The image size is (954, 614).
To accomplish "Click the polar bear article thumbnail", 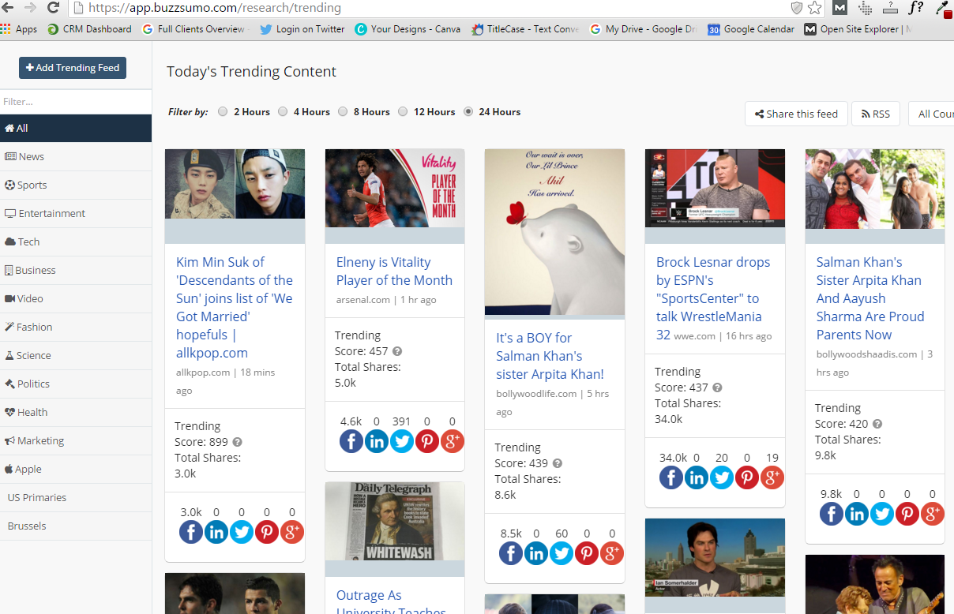I will [554, 233].
